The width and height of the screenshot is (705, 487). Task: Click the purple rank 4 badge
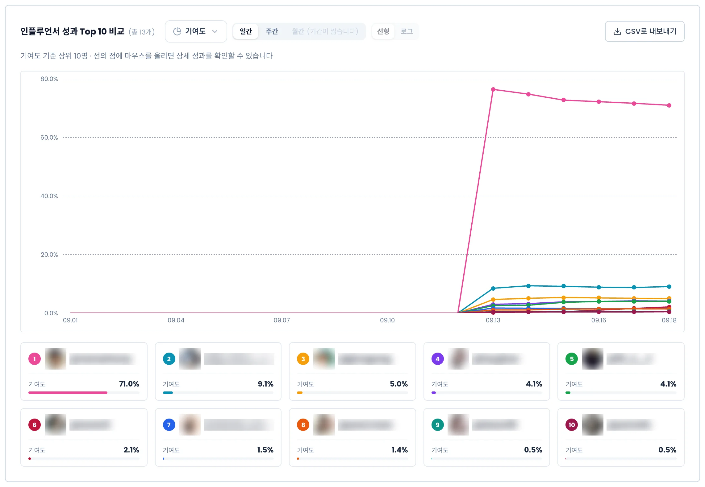coord(437,359)
